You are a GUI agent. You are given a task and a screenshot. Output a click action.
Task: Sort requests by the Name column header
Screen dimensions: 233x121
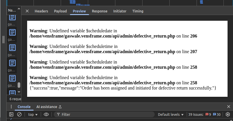click(12, 10)
